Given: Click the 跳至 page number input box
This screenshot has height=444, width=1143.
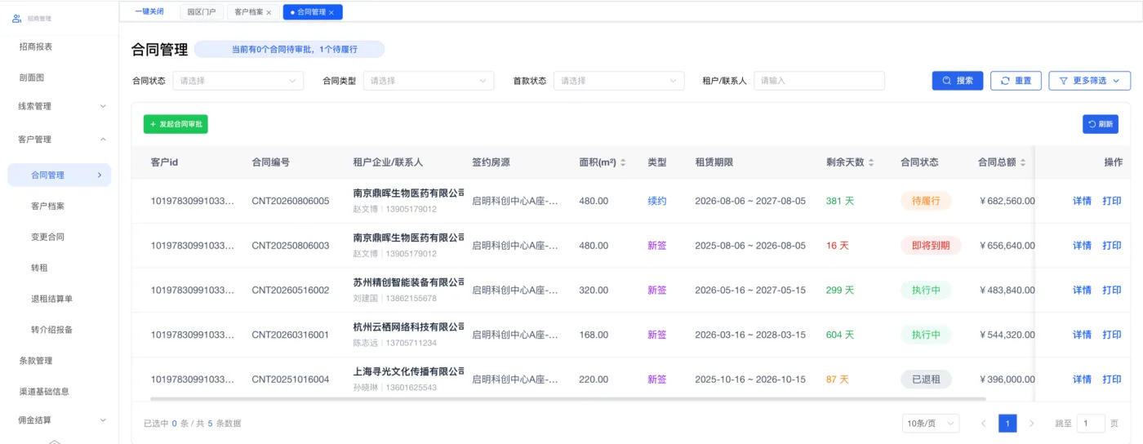Looking at the screenshot, I should point(1091,424).
